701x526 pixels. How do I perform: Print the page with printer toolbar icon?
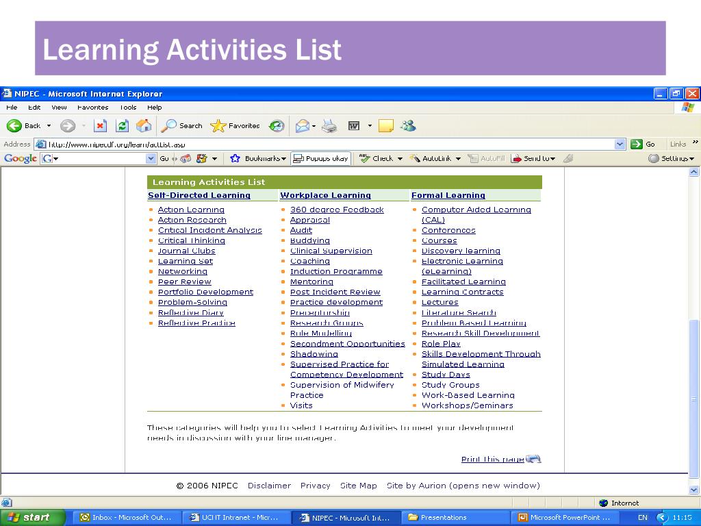pos(330,126)
